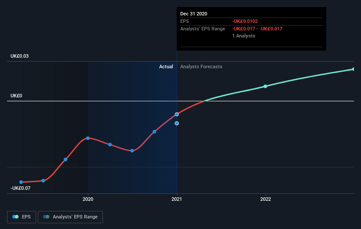
Task: Click the EPS point after 2020 start
Action: point(110,144)
